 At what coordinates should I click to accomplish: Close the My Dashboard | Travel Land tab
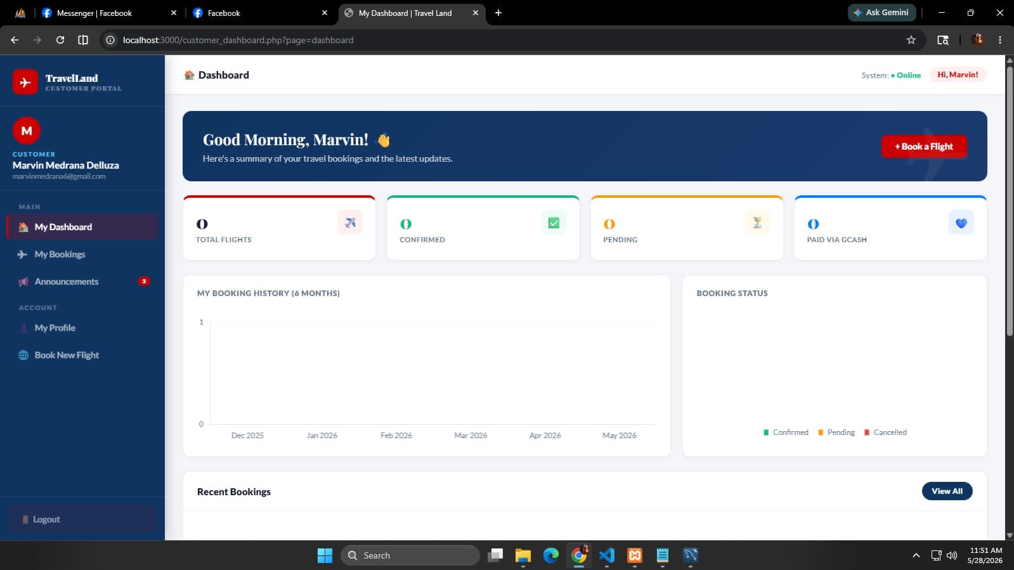click(476, 13)
